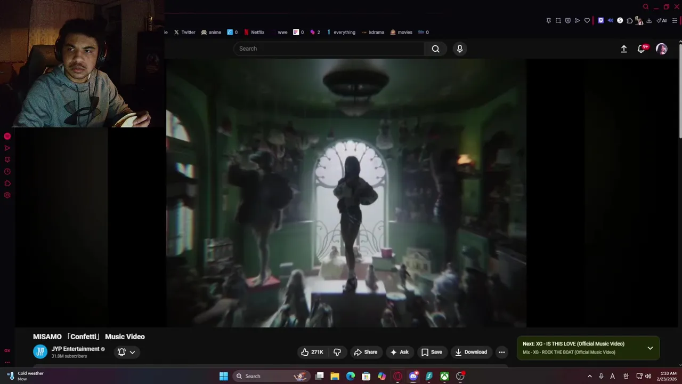This screenshot has width=682, height=384.
Task: Open the white S extension icon
Action: coord(620,21)
